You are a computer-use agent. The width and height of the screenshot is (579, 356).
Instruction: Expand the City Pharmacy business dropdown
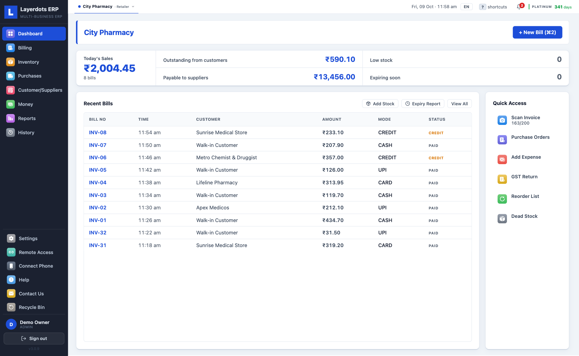(x=106, y=7)
